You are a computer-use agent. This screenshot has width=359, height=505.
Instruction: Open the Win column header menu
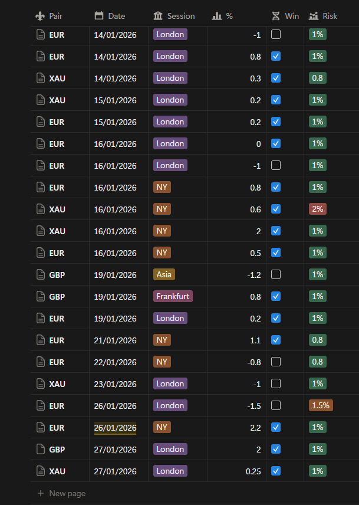(x=285, y=16)
